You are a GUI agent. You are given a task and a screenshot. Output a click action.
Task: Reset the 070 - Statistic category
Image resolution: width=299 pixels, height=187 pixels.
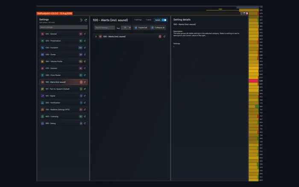[x=85, y=68]
